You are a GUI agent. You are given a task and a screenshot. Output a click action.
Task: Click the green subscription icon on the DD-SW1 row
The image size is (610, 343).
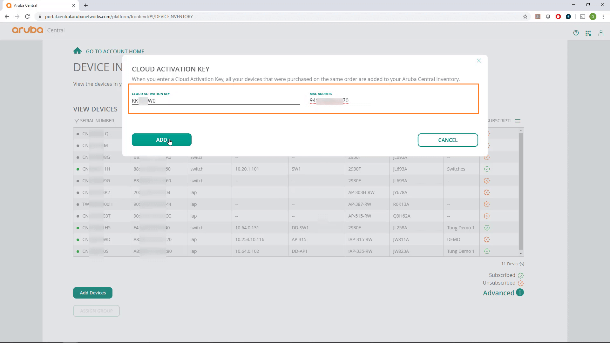(x=487, y=227)
